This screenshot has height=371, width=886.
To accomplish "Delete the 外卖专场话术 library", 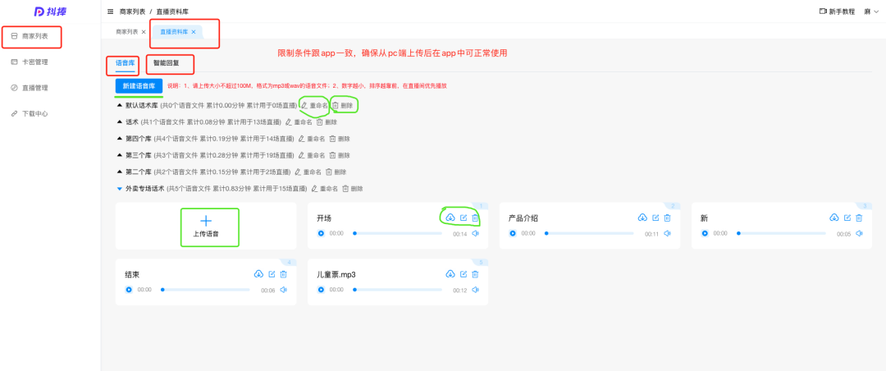I will pos(353,188).
